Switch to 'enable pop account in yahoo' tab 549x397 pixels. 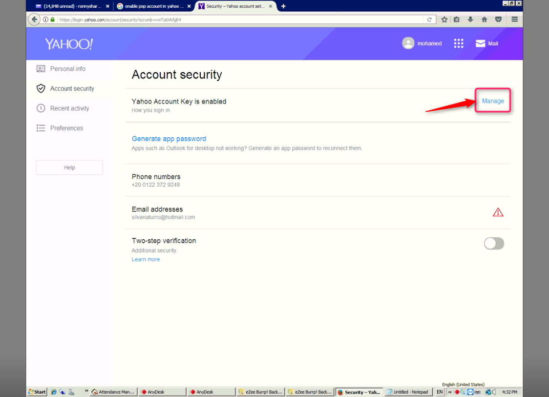tap(154, 6)
